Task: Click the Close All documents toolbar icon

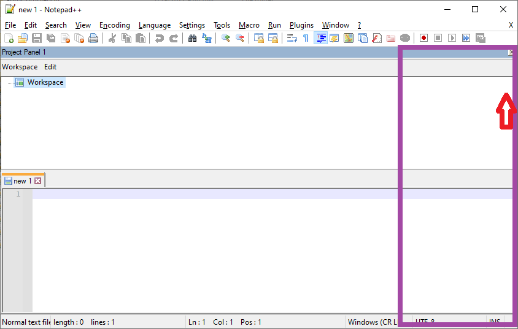Action: point(79,38)
